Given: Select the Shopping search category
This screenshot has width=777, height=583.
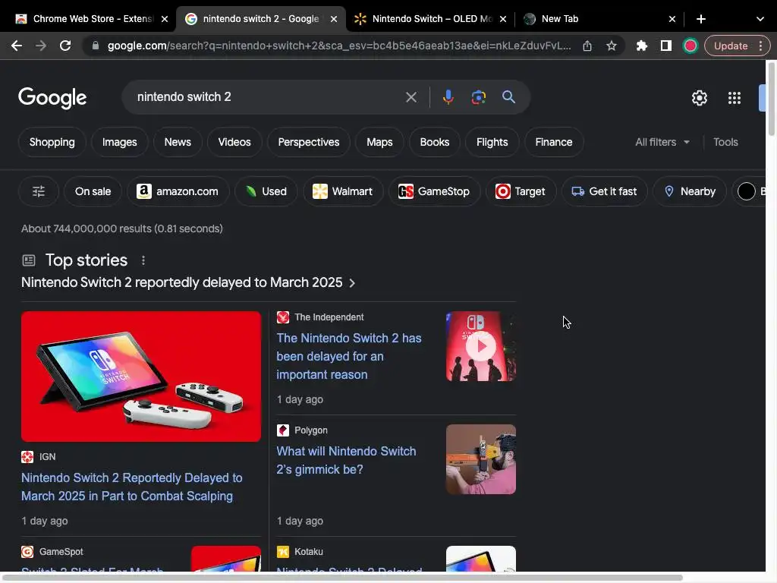Looking at the screenshot, I should (x=52, y=142).
